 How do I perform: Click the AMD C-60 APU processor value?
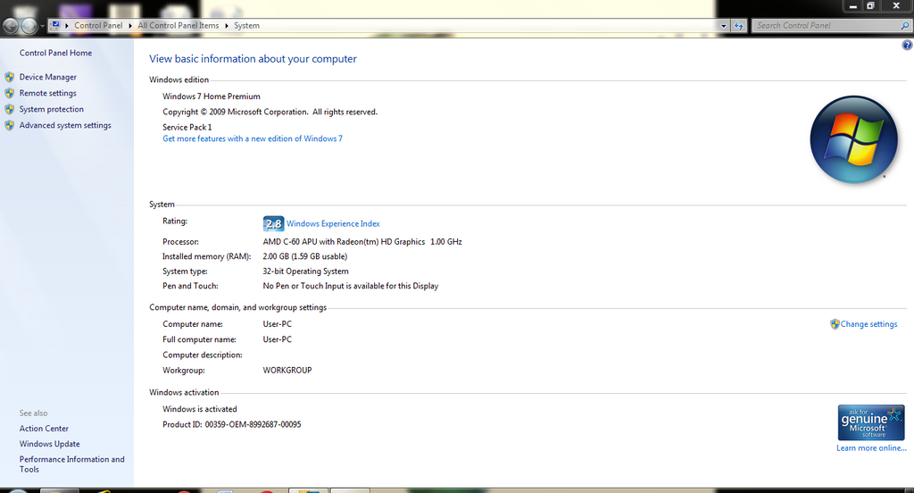[362, 241]
